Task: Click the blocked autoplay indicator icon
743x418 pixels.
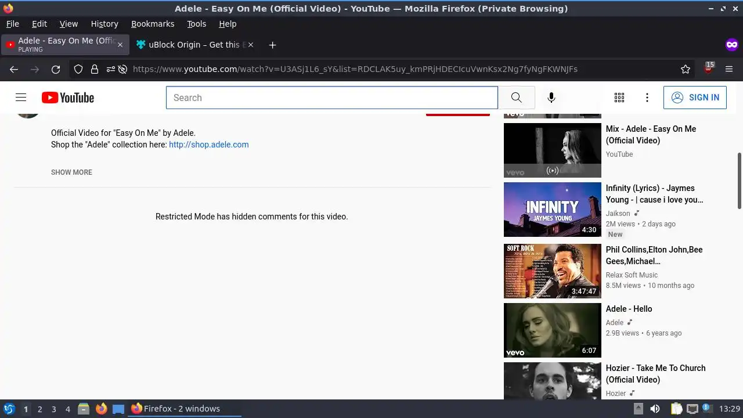Action: [122, 69]
